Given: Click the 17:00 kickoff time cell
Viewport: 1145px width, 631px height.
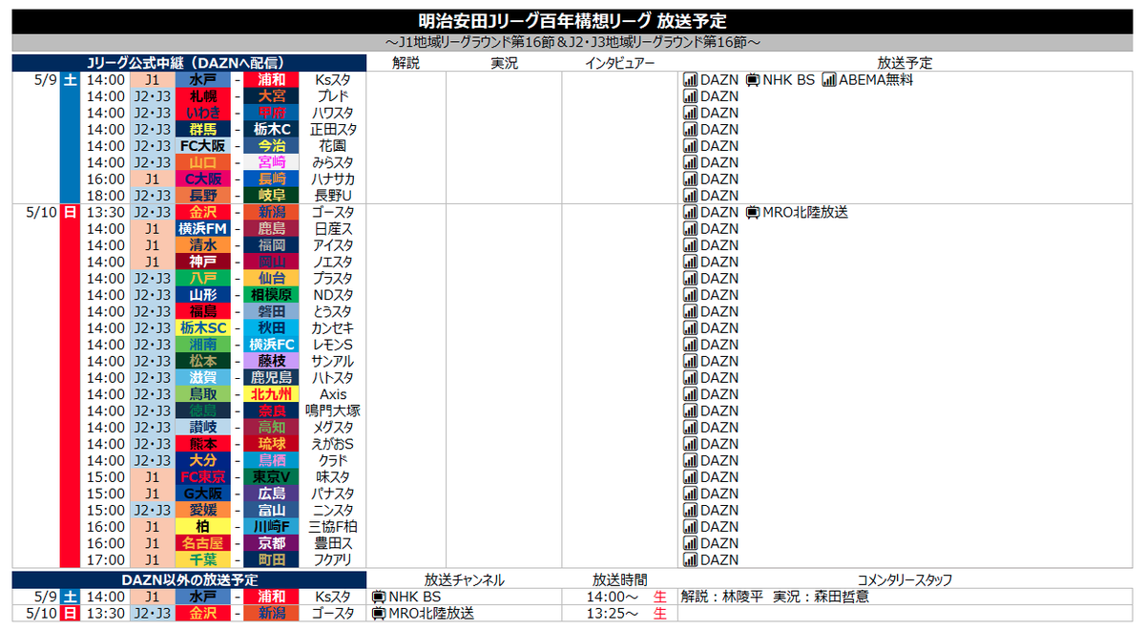Looking at the screenshot, I should point(105,560).
